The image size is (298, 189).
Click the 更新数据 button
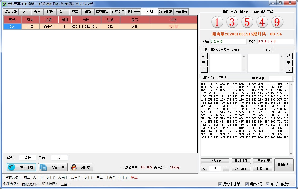pyautogui.click(x=215, y=161)
